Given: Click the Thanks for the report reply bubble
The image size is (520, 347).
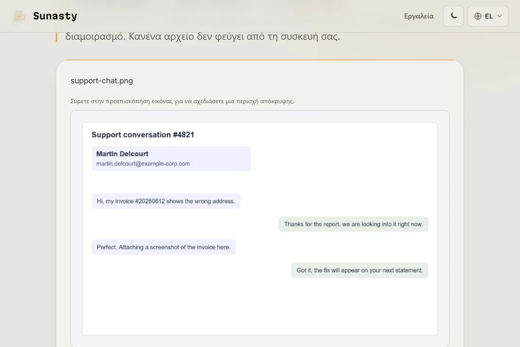Looking at the screenshot, I should pos(354,224).
